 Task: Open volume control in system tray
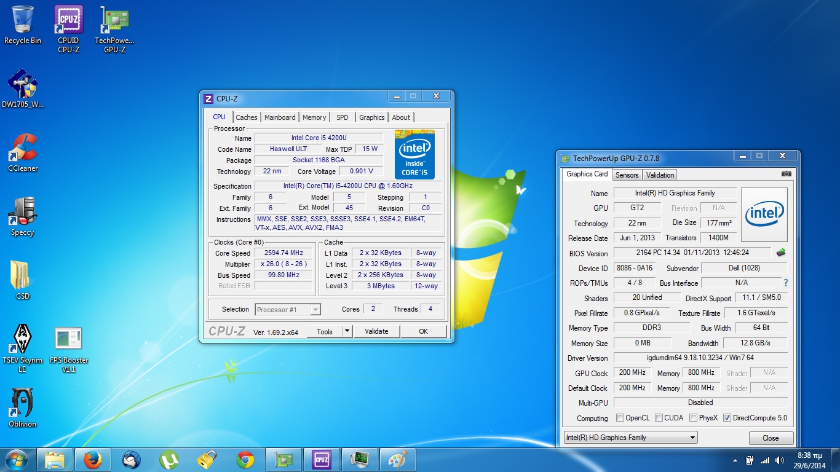click(781, 460)
